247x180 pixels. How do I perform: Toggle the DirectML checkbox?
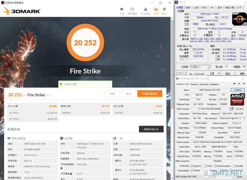[x=233, y=166]
